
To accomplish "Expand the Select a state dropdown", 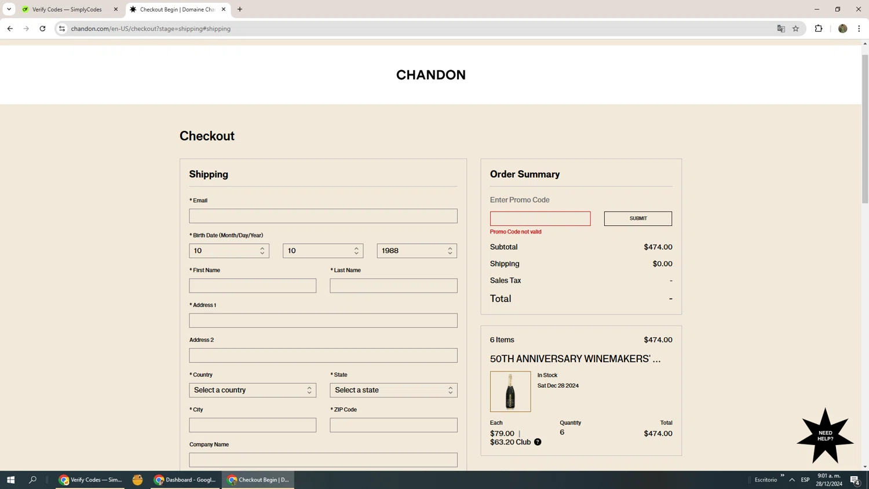I will (x=394, y=390).
